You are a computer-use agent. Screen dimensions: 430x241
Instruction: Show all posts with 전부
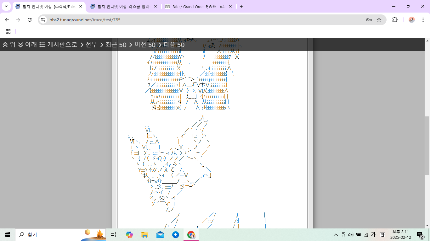pos(89,45)
